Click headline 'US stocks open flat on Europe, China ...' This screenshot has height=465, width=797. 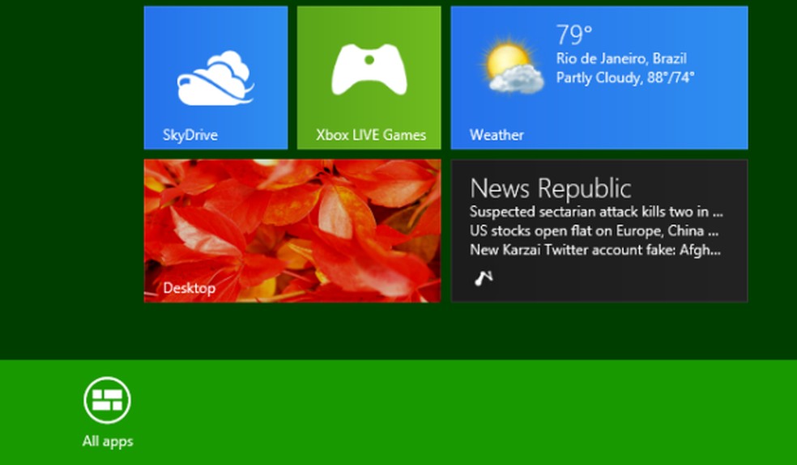tap(595, 231)
